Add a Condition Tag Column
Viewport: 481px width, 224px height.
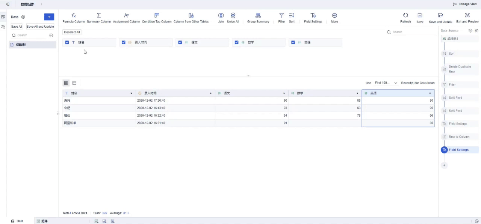(157, 18)
